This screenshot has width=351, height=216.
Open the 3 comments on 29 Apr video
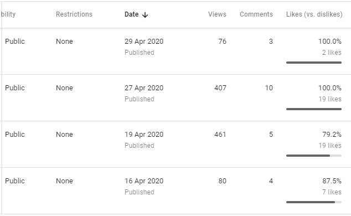pos(271,42)
